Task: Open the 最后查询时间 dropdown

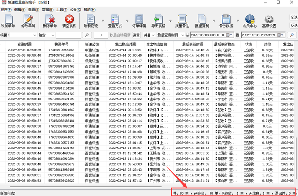Action: (x=182, y=35)
